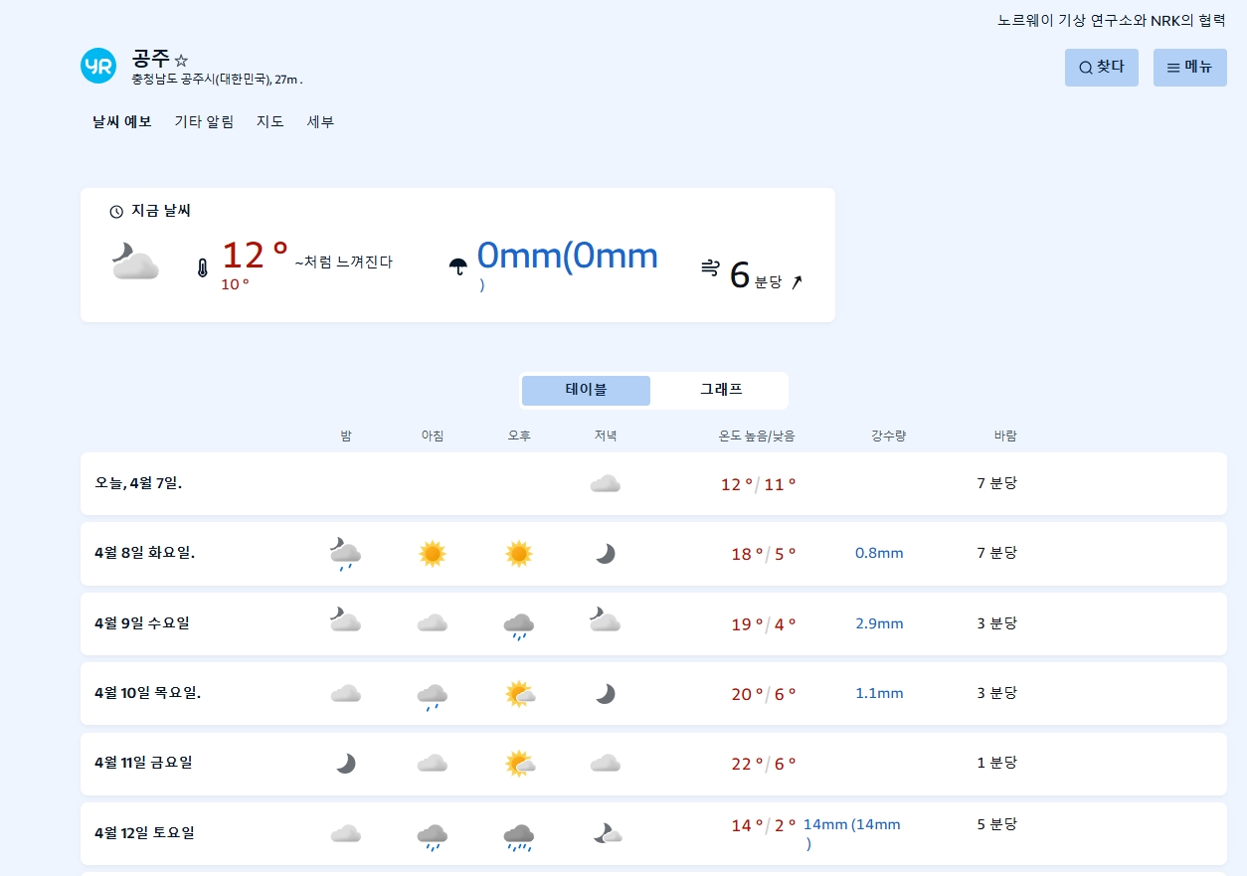Click the thermometer icon
Viewport: 1247px width, 876px height.
click(x=203, y=268)
